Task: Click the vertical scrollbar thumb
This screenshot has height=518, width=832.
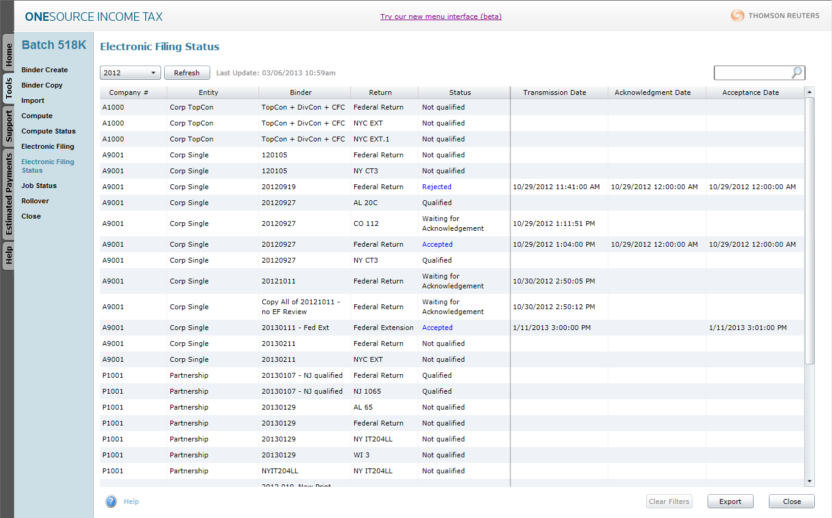Action: click(809, 231)
